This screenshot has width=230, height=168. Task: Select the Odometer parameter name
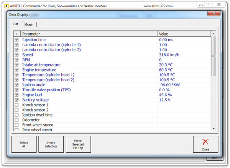[31, 120]
